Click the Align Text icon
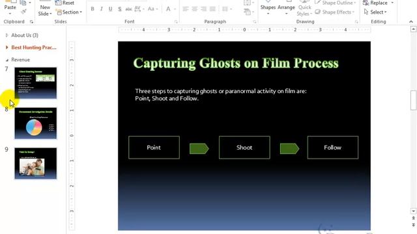 pos(248,3)
